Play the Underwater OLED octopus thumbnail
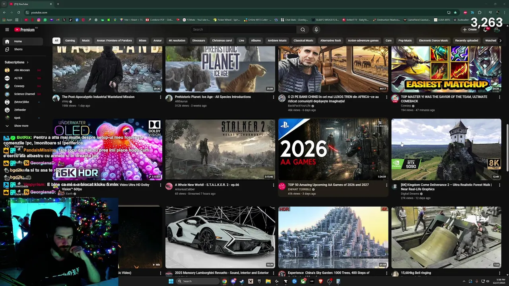509x286 pixels. 107,149
